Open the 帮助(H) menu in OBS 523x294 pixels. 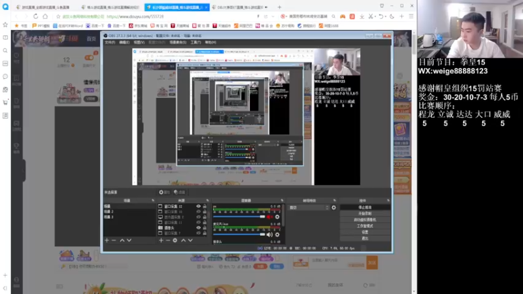(x=211, y=42)
